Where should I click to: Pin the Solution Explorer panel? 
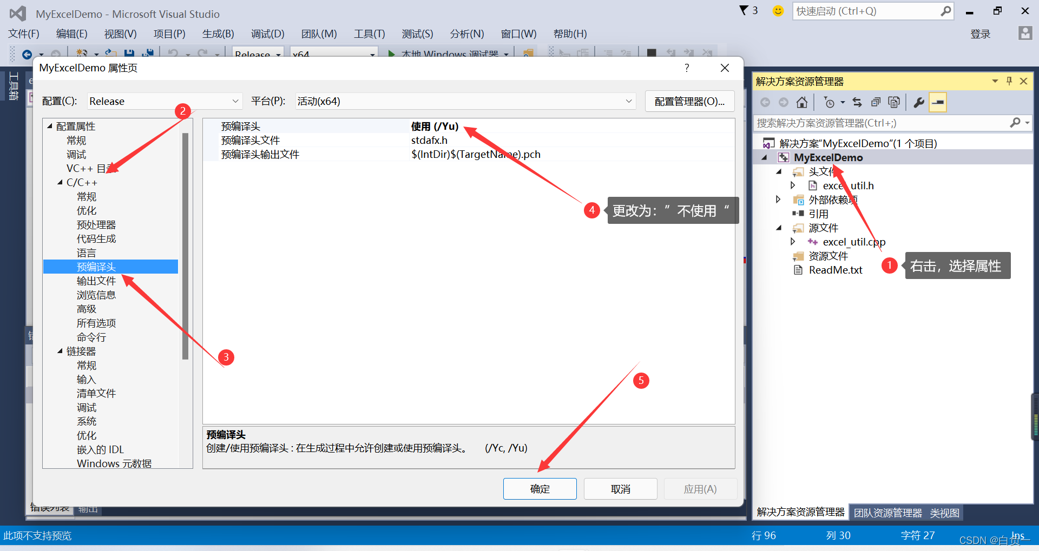tap(1009, 81)
